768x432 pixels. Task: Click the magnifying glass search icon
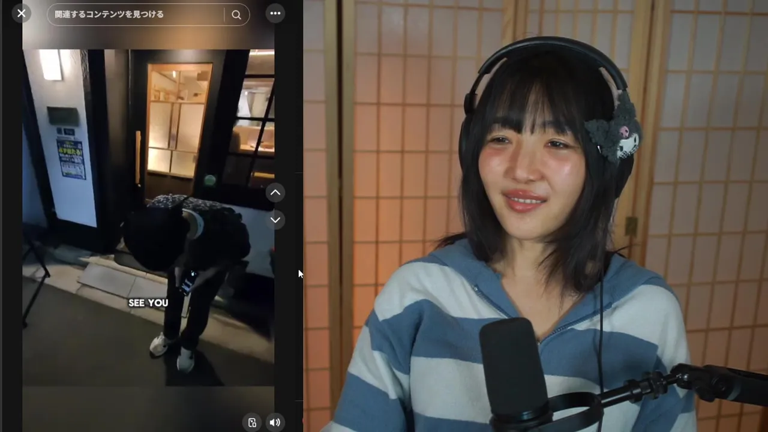coord(236,15)
